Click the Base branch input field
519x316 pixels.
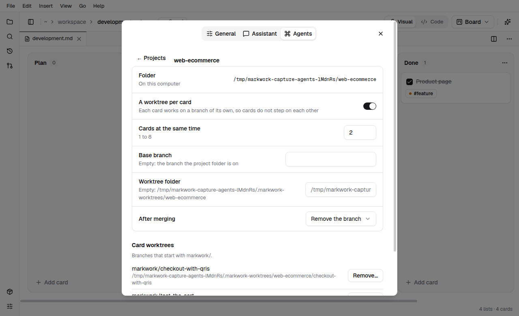click(x=331, y=159)
